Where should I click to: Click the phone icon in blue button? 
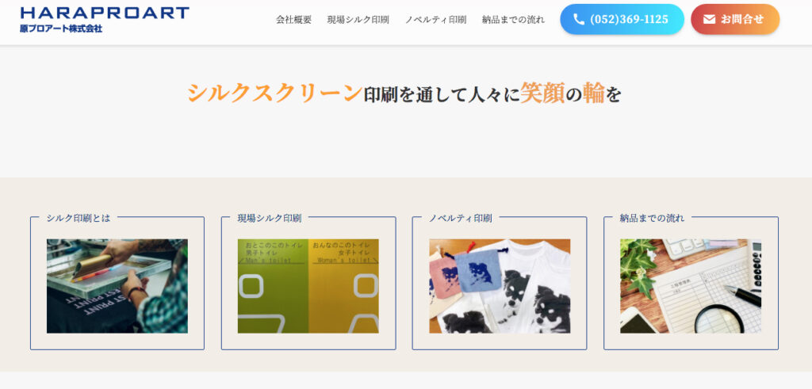point(579,20)
